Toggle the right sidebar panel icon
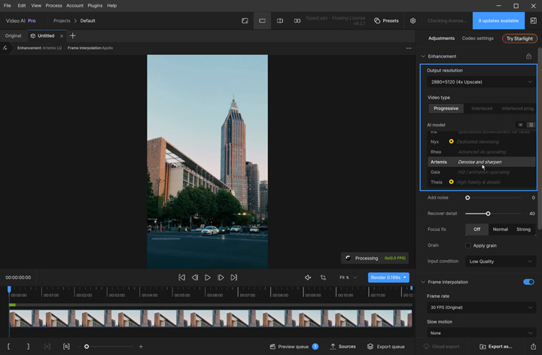This screenshot has height=355, width=542. tap(534, 21)
